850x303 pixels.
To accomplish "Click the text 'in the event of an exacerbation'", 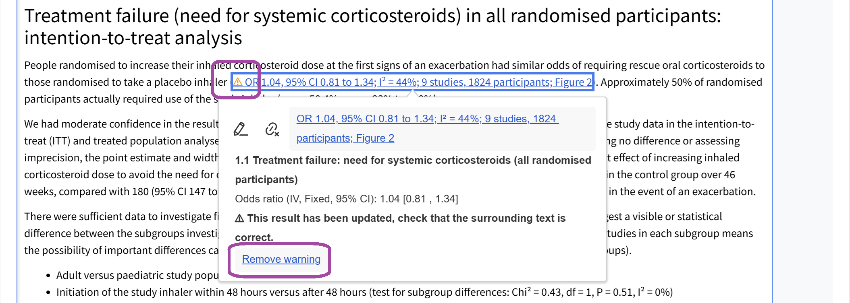I will pos(682,192).
